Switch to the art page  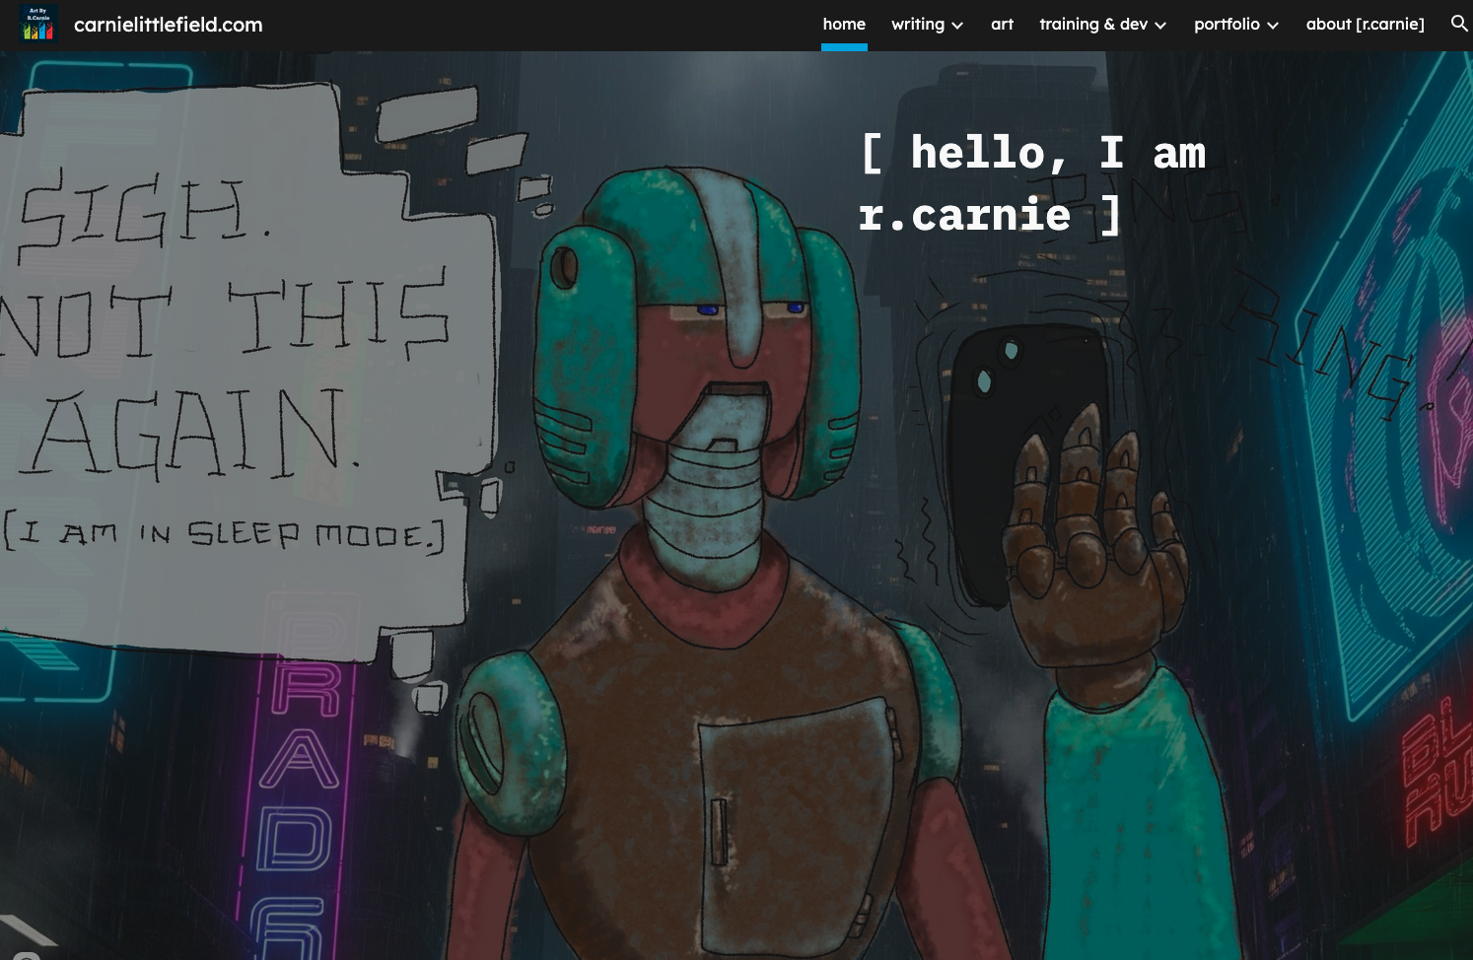point(1002,24)
